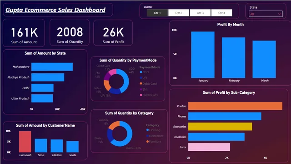This screenshot has width=291, height=164.
Task: Select the Bookcases profit bar
Action: point(216,137)
